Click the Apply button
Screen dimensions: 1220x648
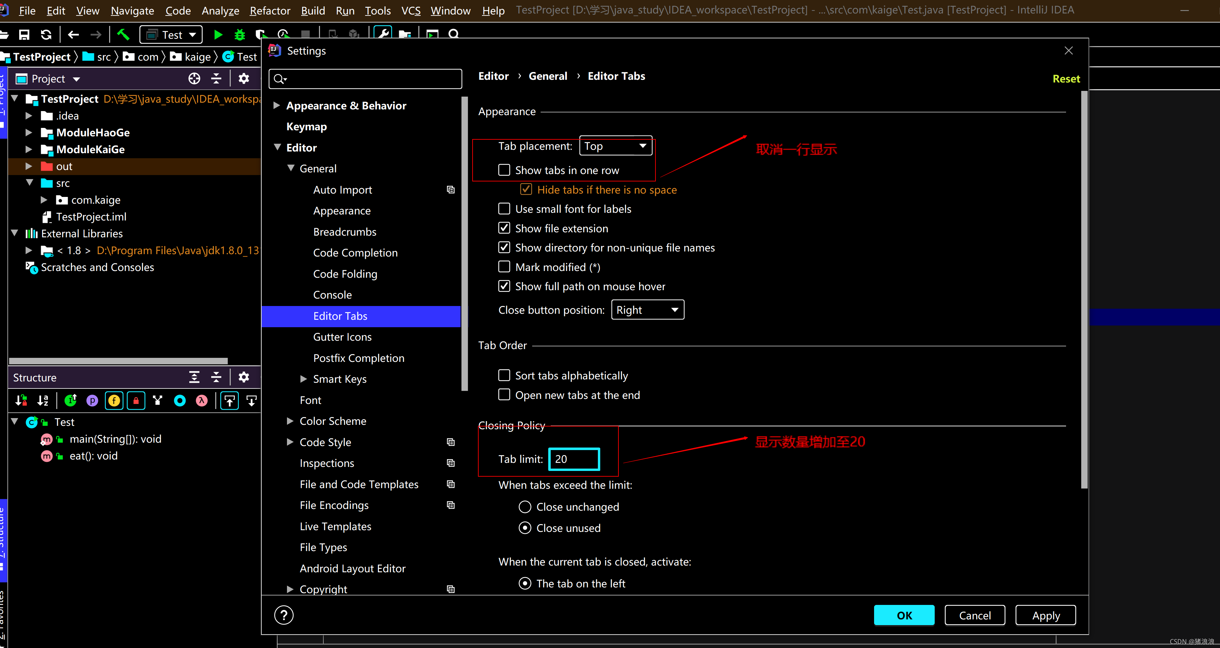click(x=1046, y=615)
